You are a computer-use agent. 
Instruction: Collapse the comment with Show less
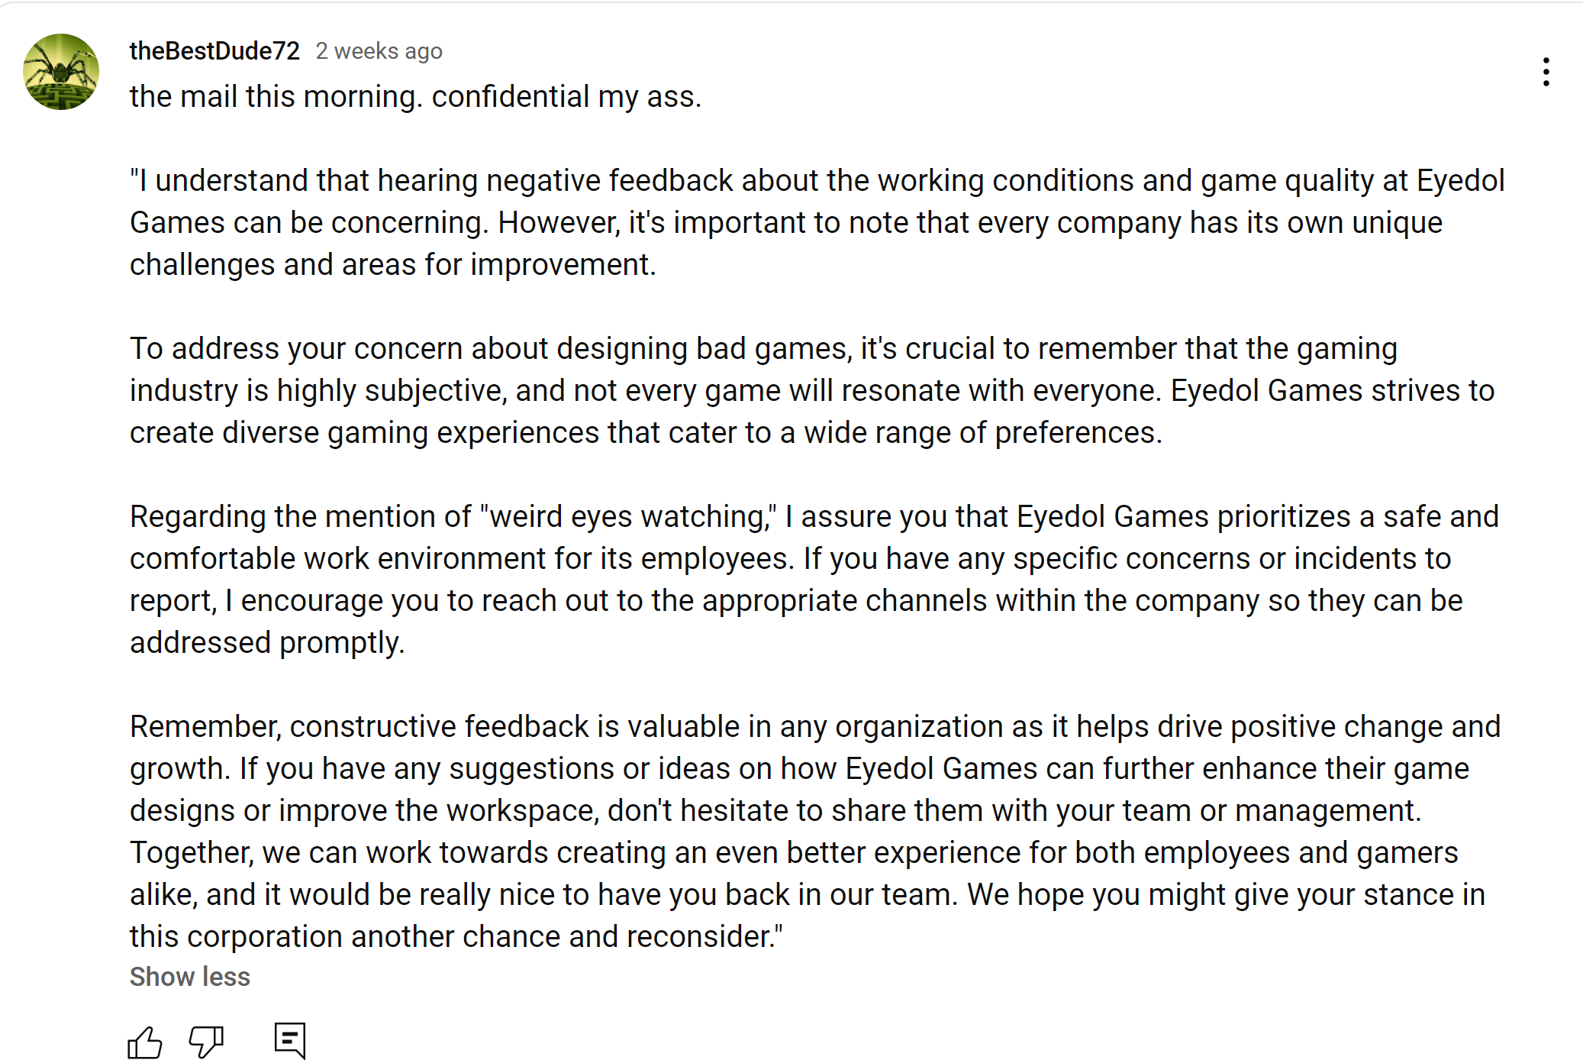pyautogui.click(x=190, y=977)
